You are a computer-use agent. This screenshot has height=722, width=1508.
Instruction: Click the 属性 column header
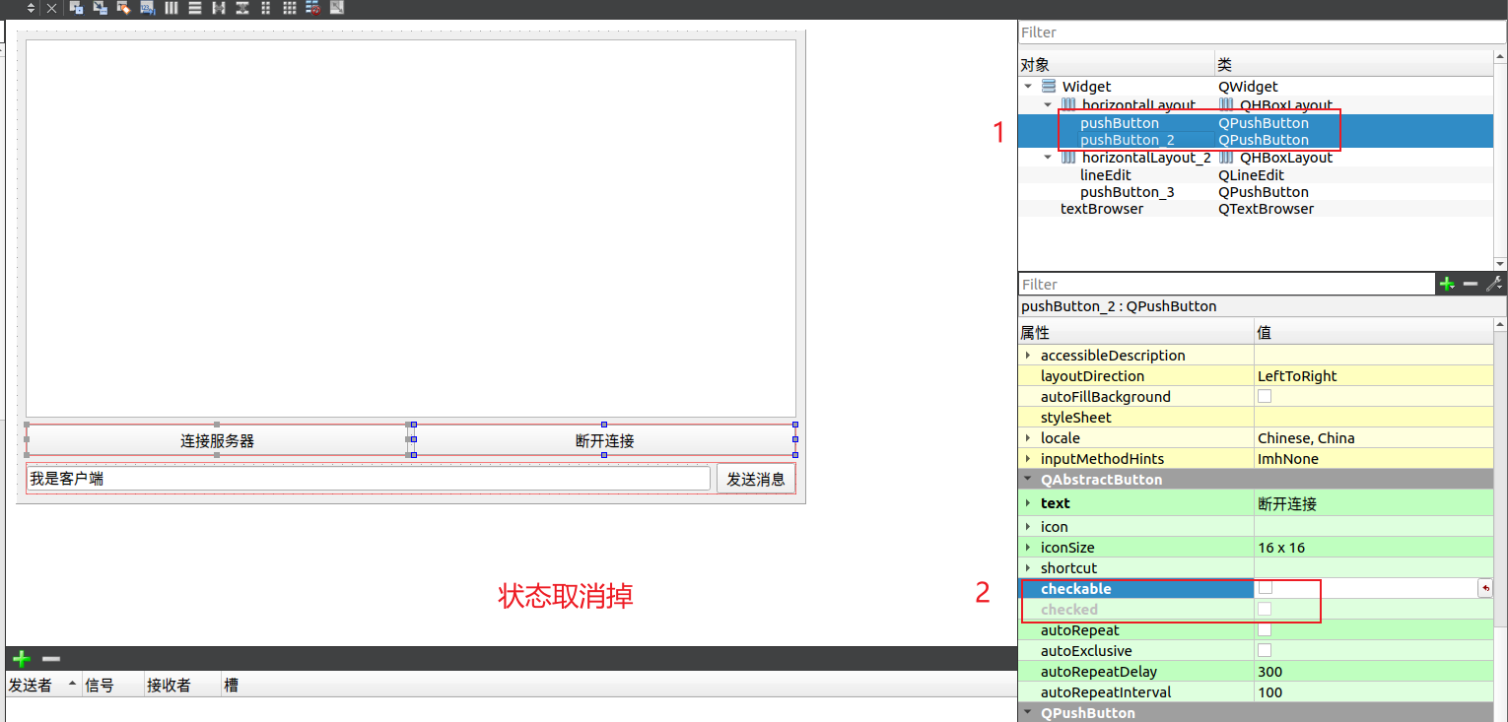[x=1135, y=333]
